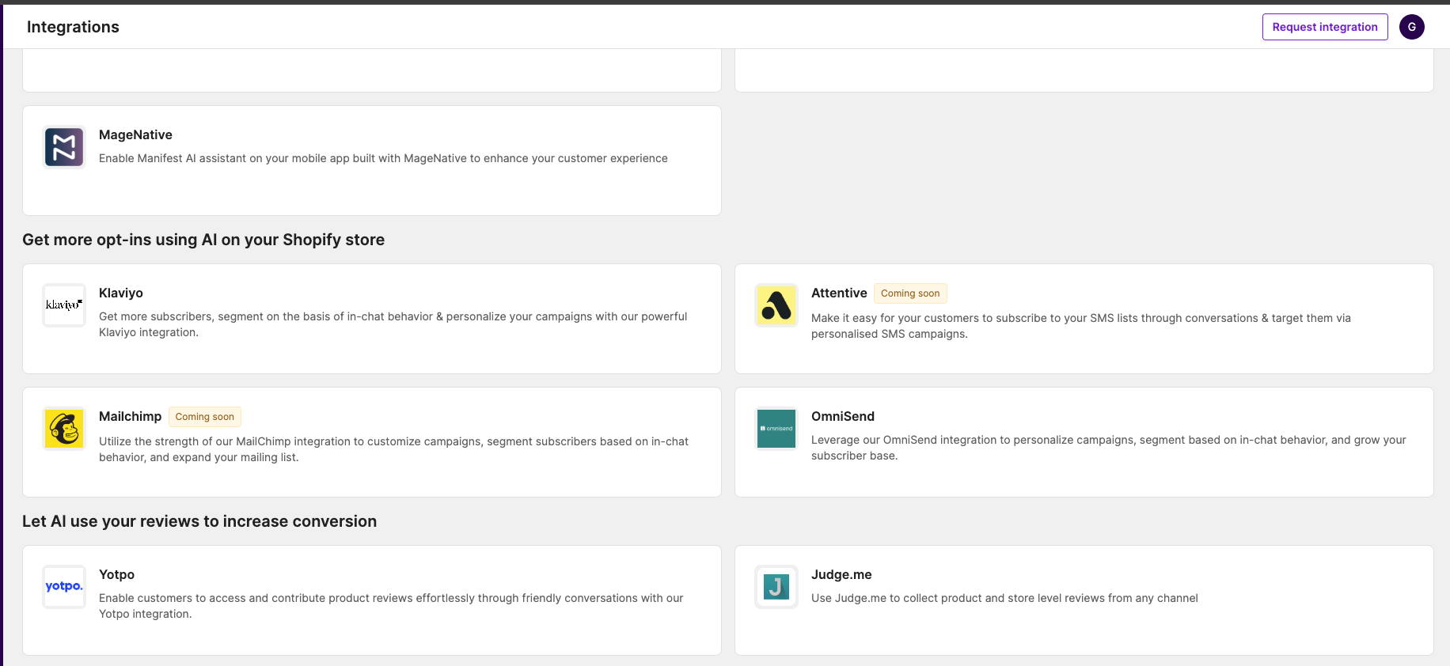The height and width of the screenshot is (666, 1450).
Task: Open the Klaviyo integration title
Action: point(121,293)
